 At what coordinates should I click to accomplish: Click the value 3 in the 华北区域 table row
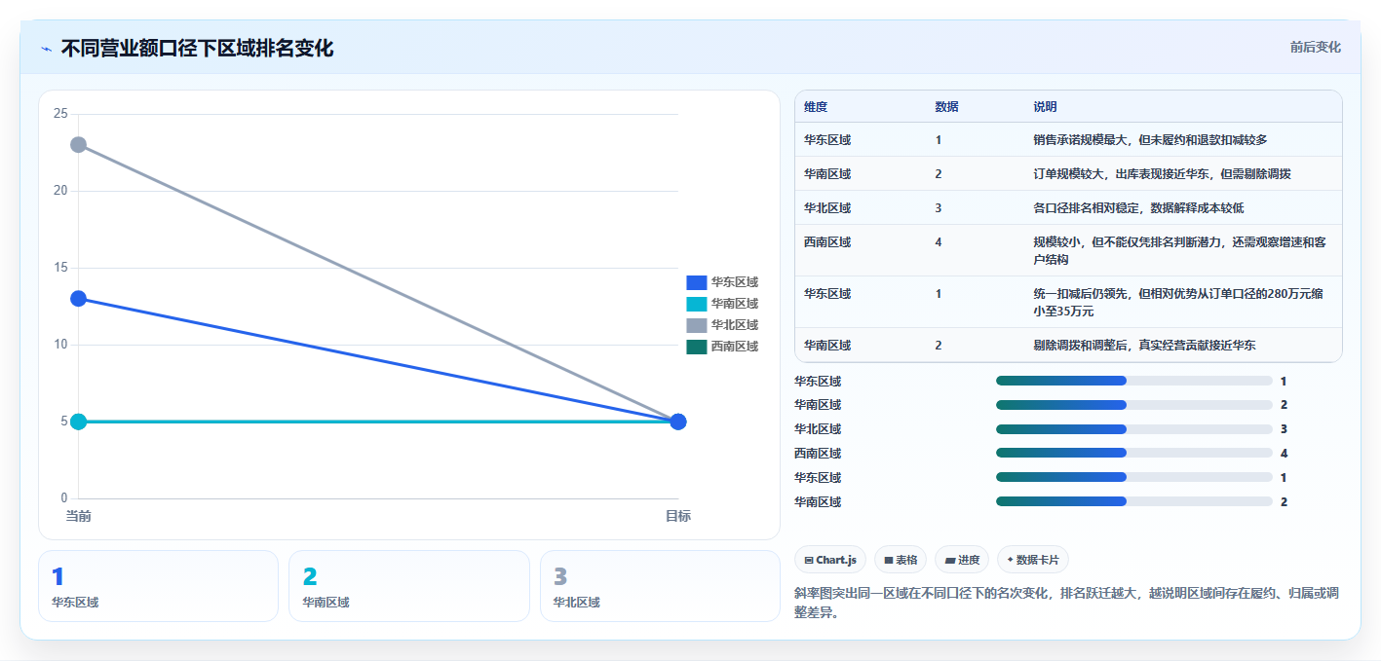click(939, 208)
